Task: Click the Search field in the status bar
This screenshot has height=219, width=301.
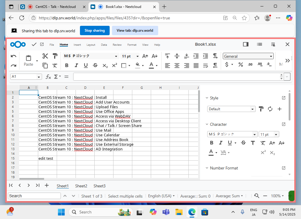Action: tap(34, 196)
